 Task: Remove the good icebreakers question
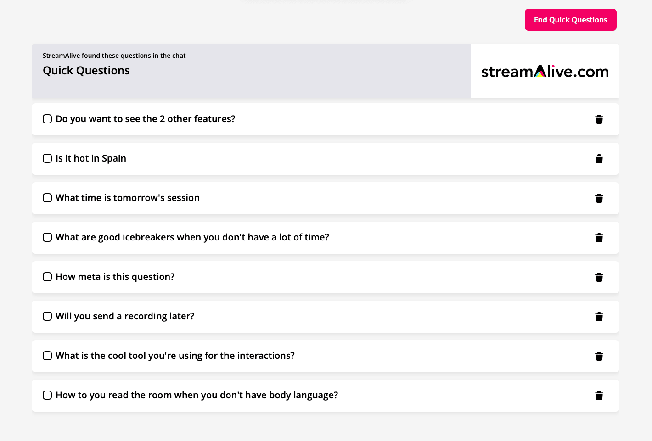tap(599, 238)
